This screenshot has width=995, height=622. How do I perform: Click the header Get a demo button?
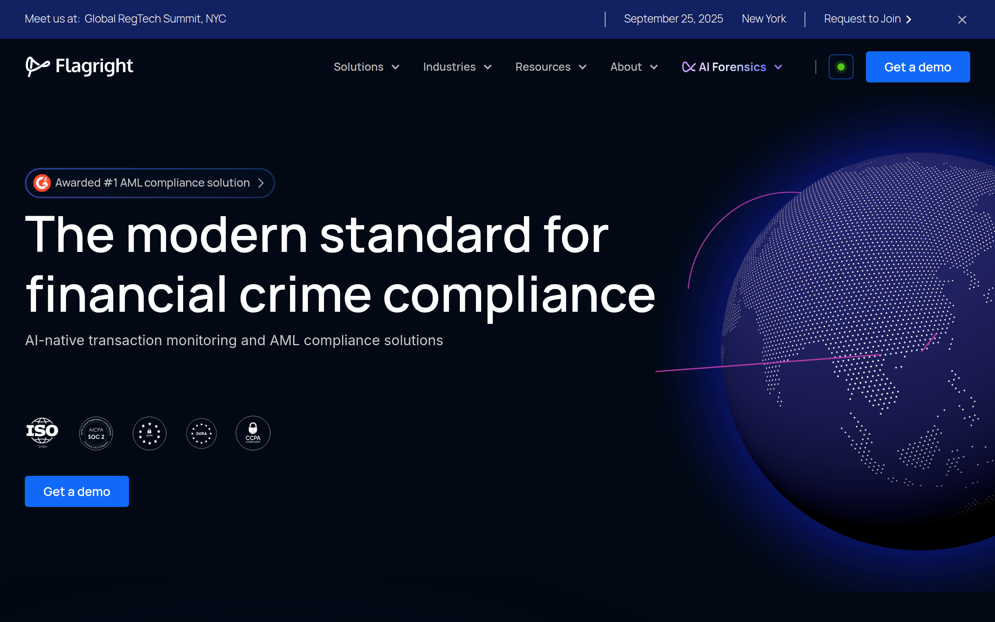918,66
